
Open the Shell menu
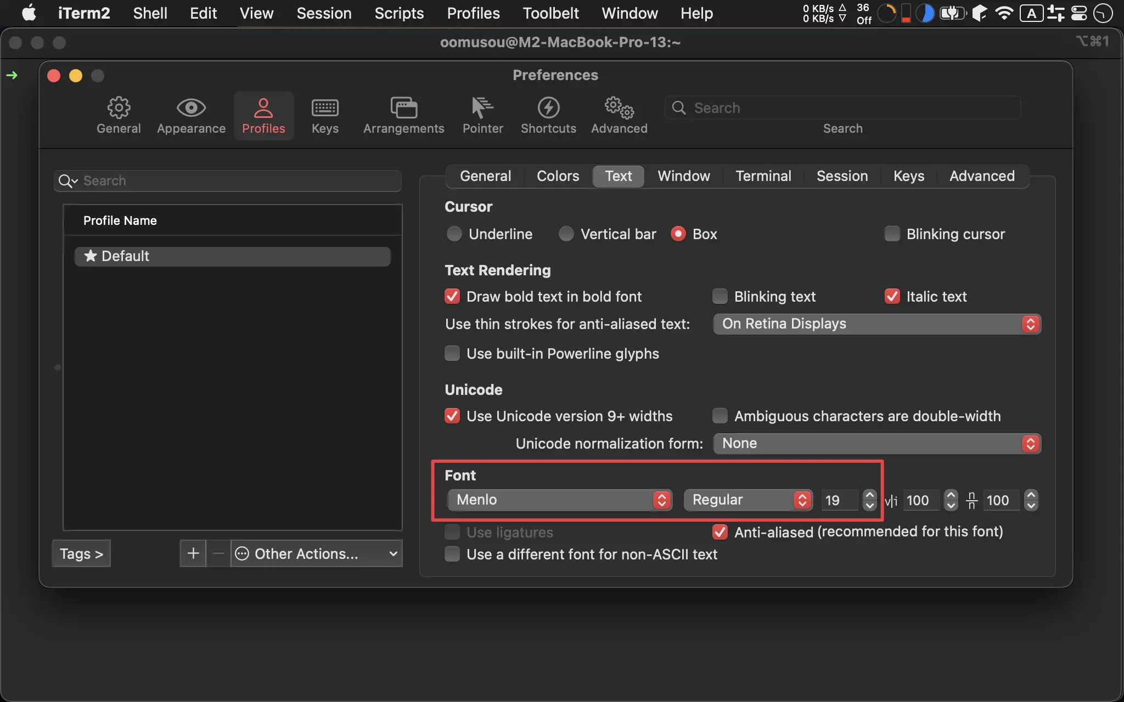pyautogui.click(x=150, y=13)
